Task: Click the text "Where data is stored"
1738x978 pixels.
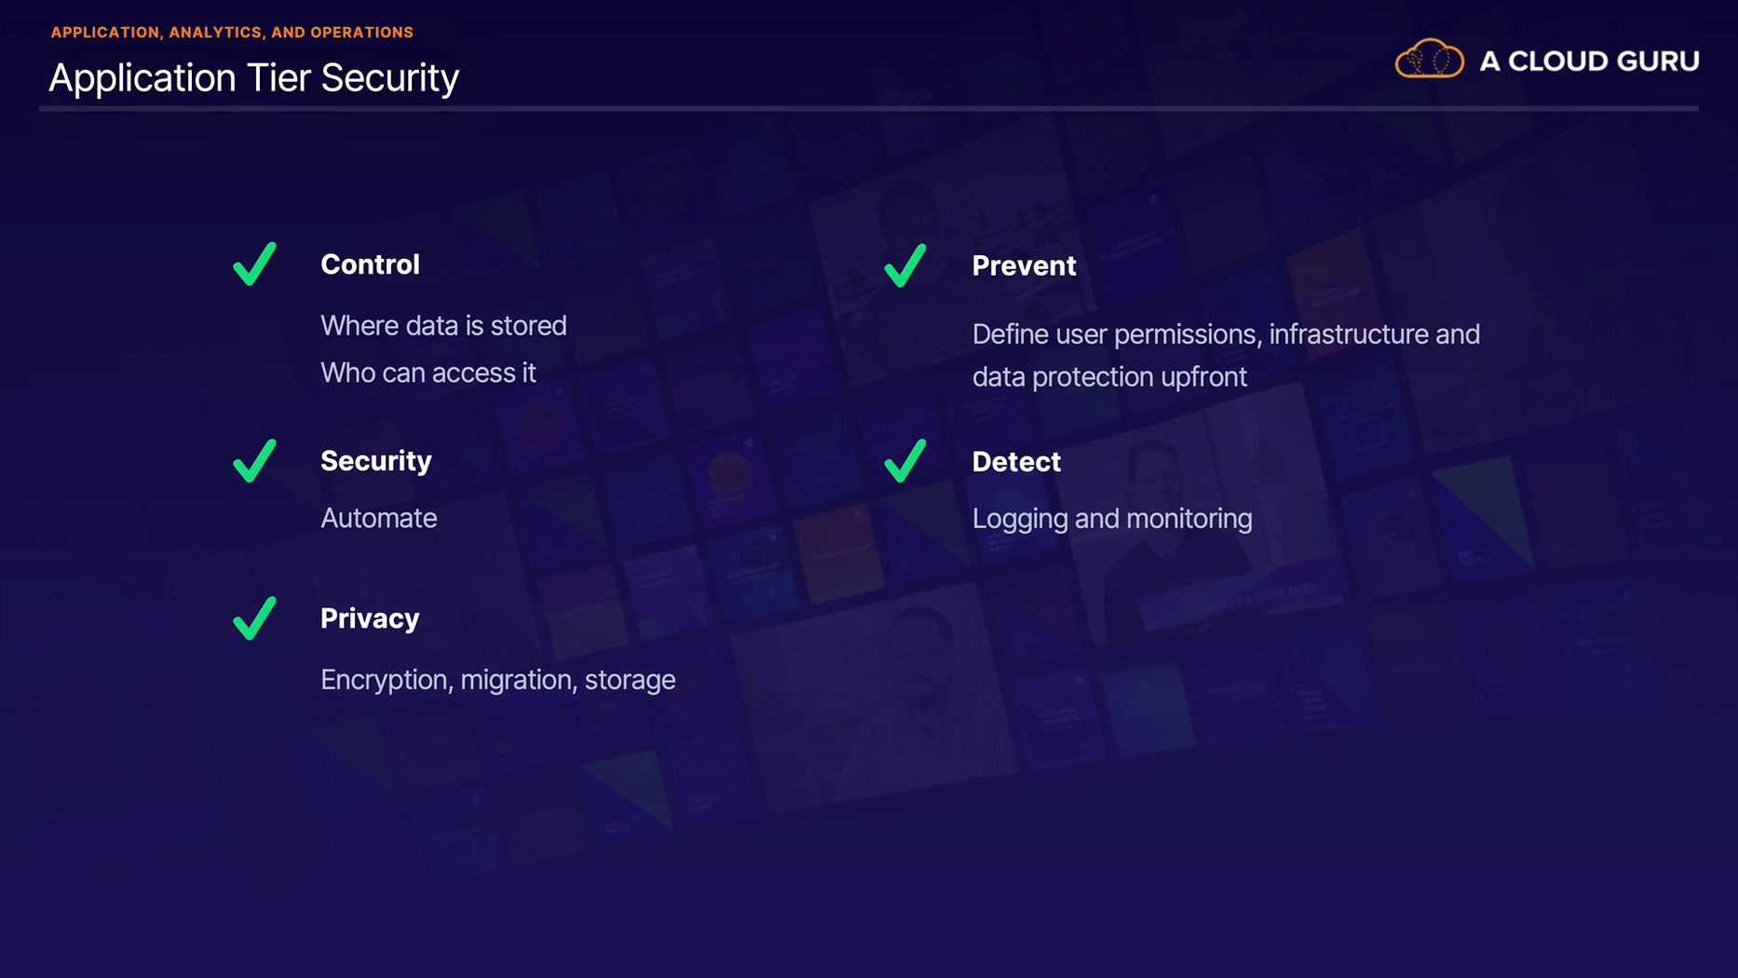Action: 443,326
